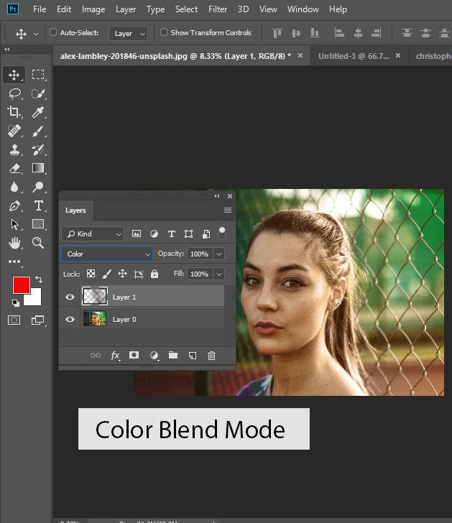
Task: Delete the selected layer
Action: (x=211, y=356)
